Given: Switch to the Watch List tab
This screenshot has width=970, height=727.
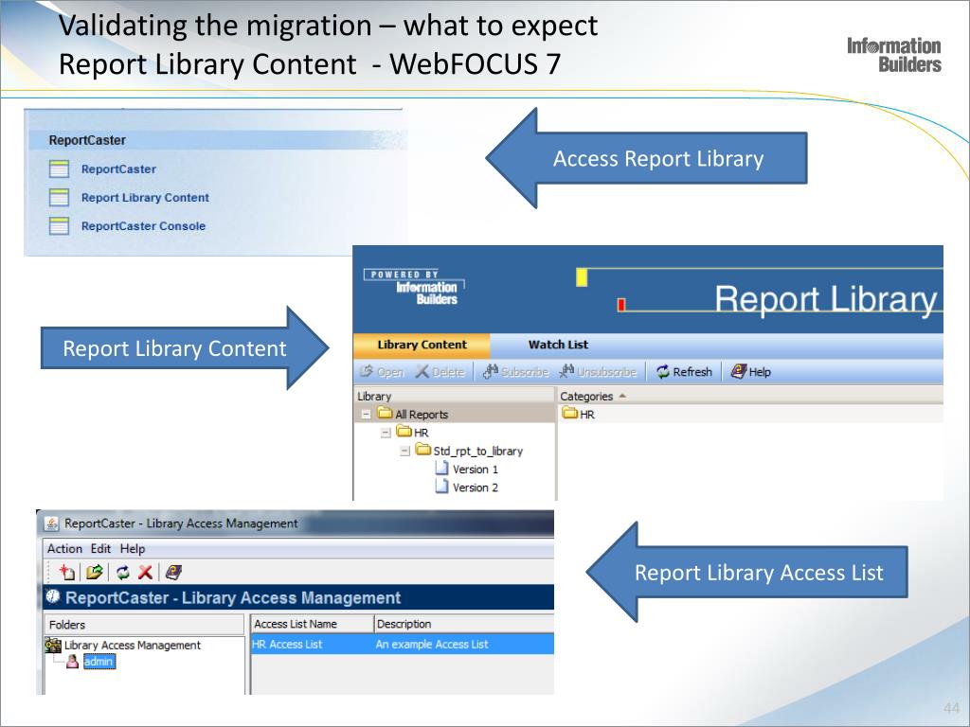Looking at the screenshot, I should pyautogui.click(x=558, y=345).
